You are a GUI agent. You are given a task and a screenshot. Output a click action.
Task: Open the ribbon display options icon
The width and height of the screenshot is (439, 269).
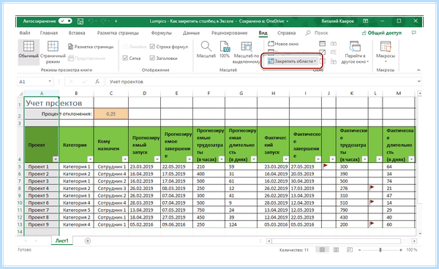point(365,21)
